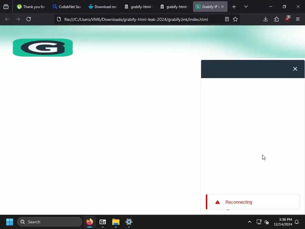
Task: Open the muted volume tray icon
Action: 267,222
